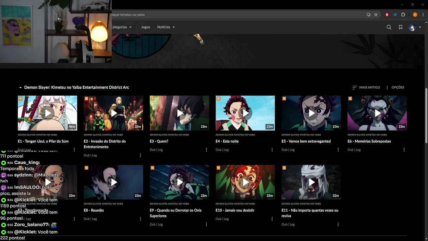Click the blue sound-wave extension icon
428x241 pixels.
tap(395, 15)
